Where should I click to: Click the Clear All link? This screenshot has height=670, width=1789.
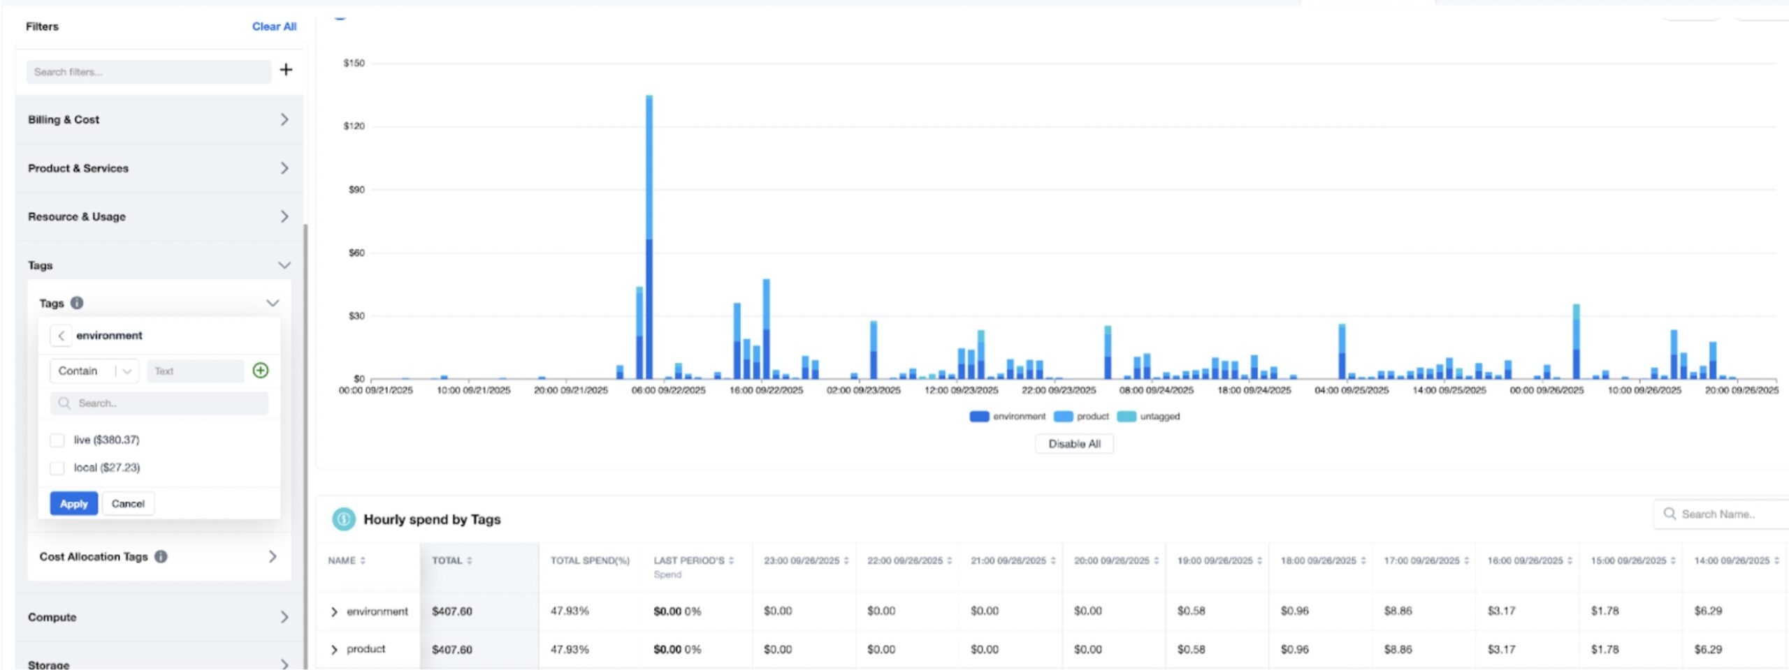point(274,27)
